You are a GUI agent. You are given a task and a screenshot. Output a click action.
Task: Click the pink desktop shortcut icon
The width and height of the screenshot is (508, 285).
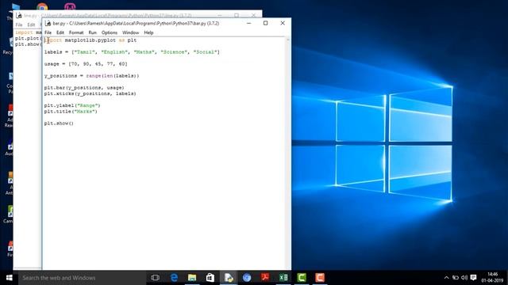(70, 6)
